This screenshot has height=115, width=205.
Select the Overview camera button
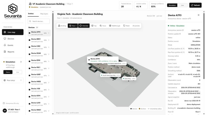coord(84,26)
